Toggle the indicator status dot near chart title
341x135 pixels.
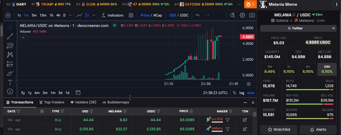[x=115, y=25]
